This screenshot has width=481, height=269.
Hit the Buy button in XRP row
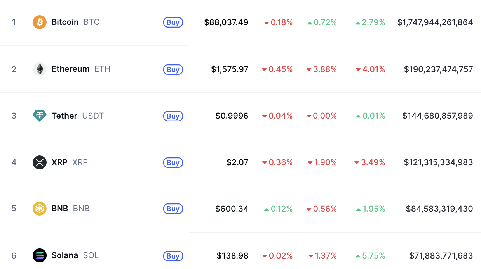[x=173, y=162]
